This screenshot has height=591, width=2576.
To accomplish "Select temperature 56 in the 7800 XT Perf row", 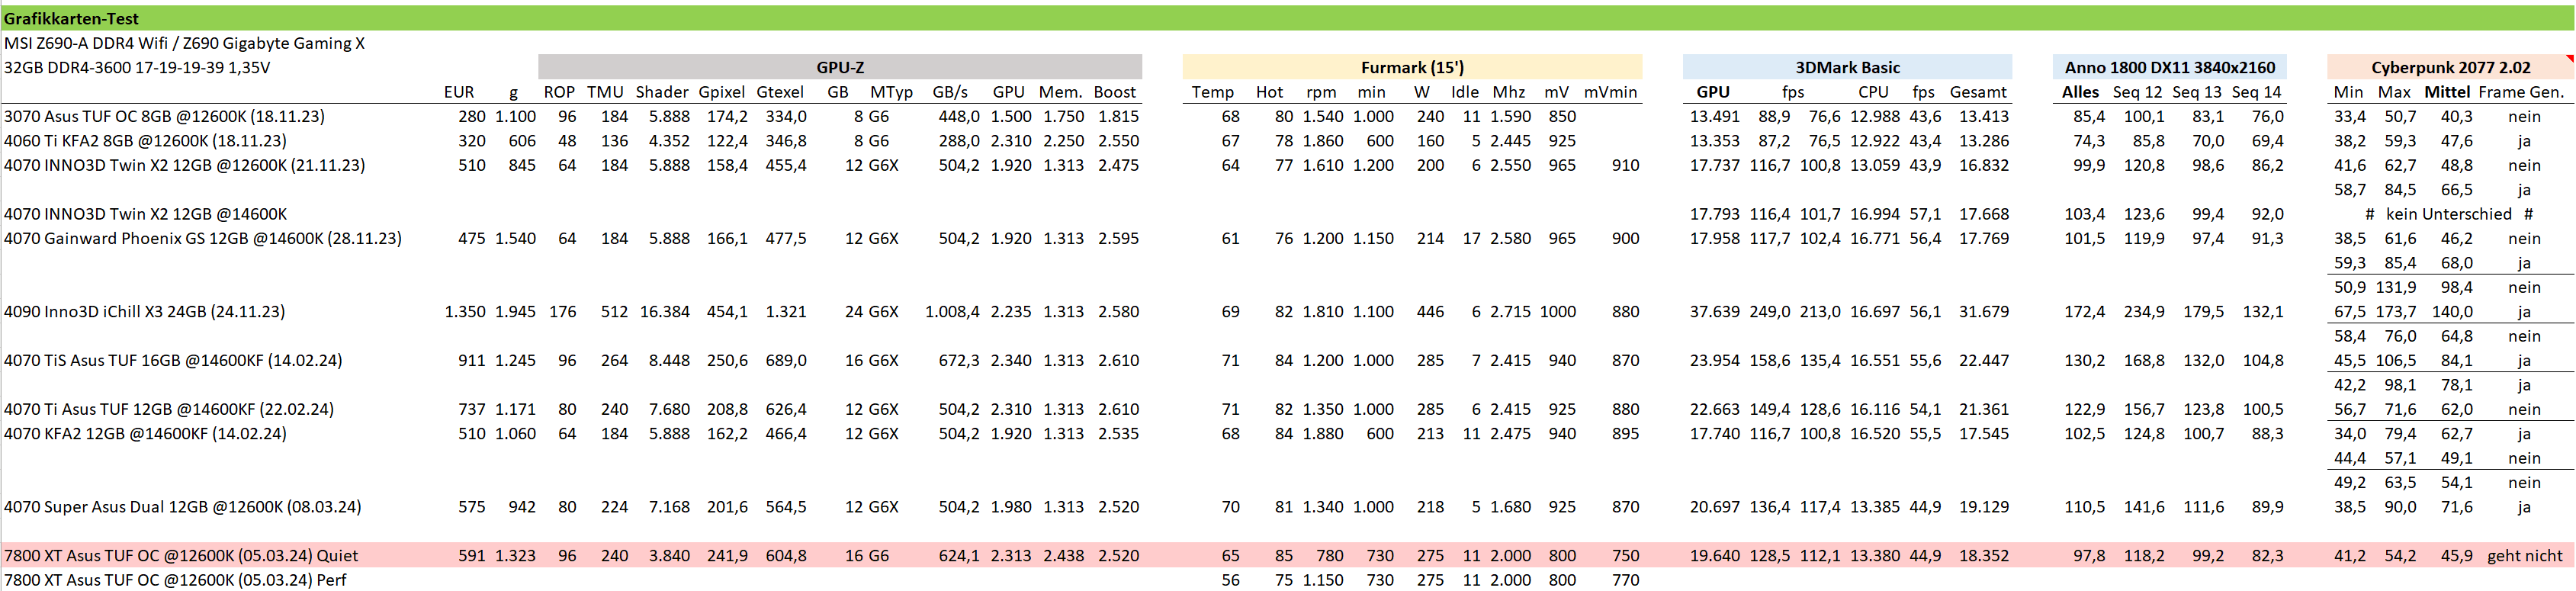I will (x=1230, y=580).
